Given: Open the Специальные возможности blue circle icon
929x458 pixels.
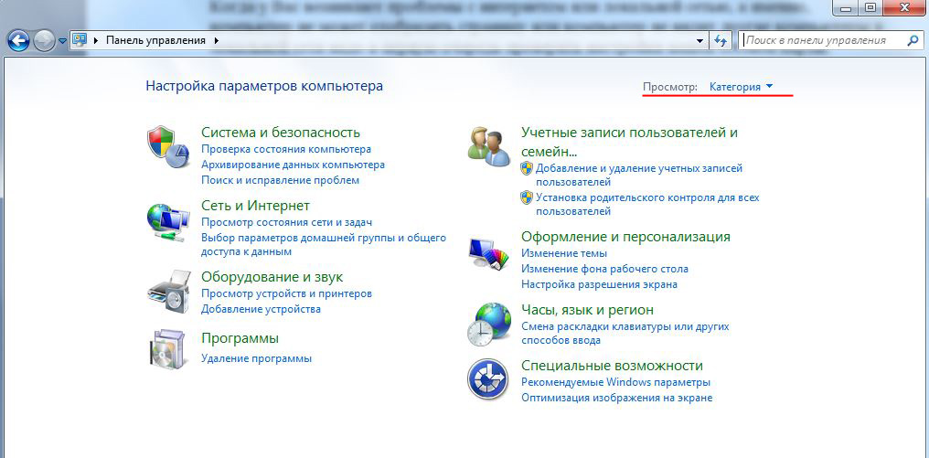Looking at the screenshot, I should 488,379.
